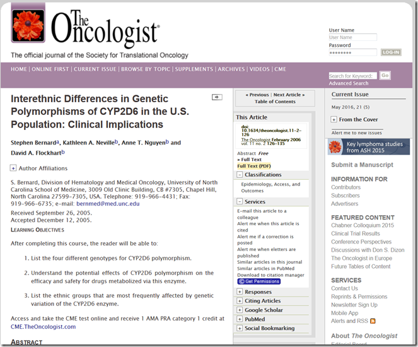Click the Go search button
Screen dimensions: 418x347
click(x=385, y=76)
